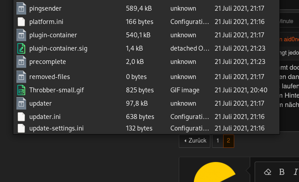299x182 pixels.
Task: Click the Throbber-small.gif image icon
Action: point(21,90)
